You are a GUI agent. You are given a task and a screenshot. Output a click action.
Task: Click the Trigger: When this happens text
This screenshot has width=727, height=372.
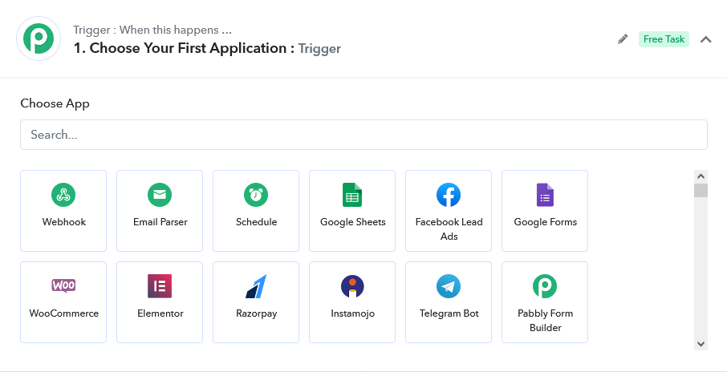(x=152, y=30)
